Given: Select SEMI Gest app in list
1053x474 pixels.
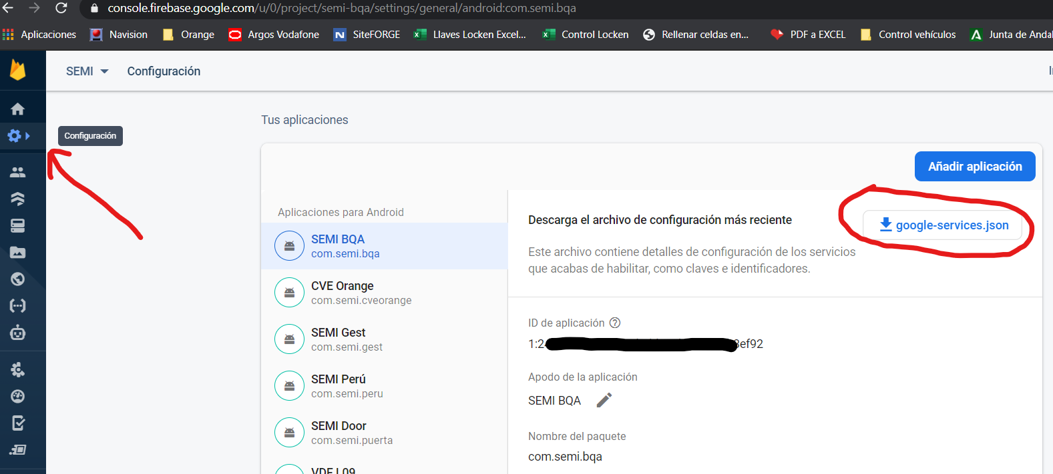Looking at the screenshot, I should (384, 339).
